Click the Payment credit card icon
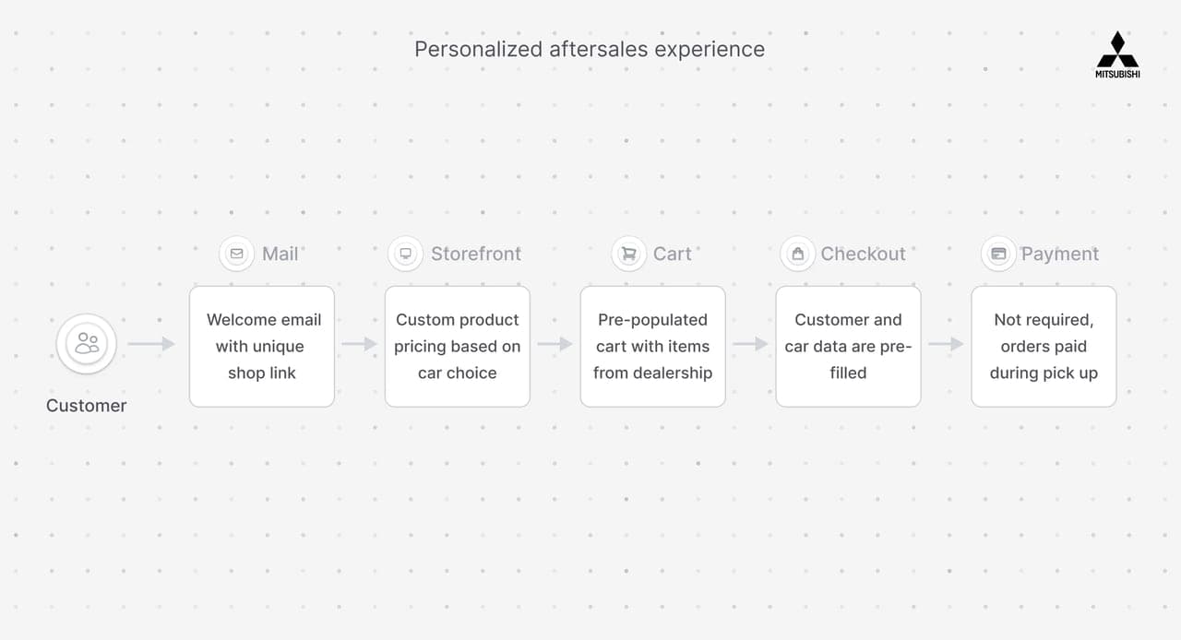 pyautogui.click(x=998, y=254)
